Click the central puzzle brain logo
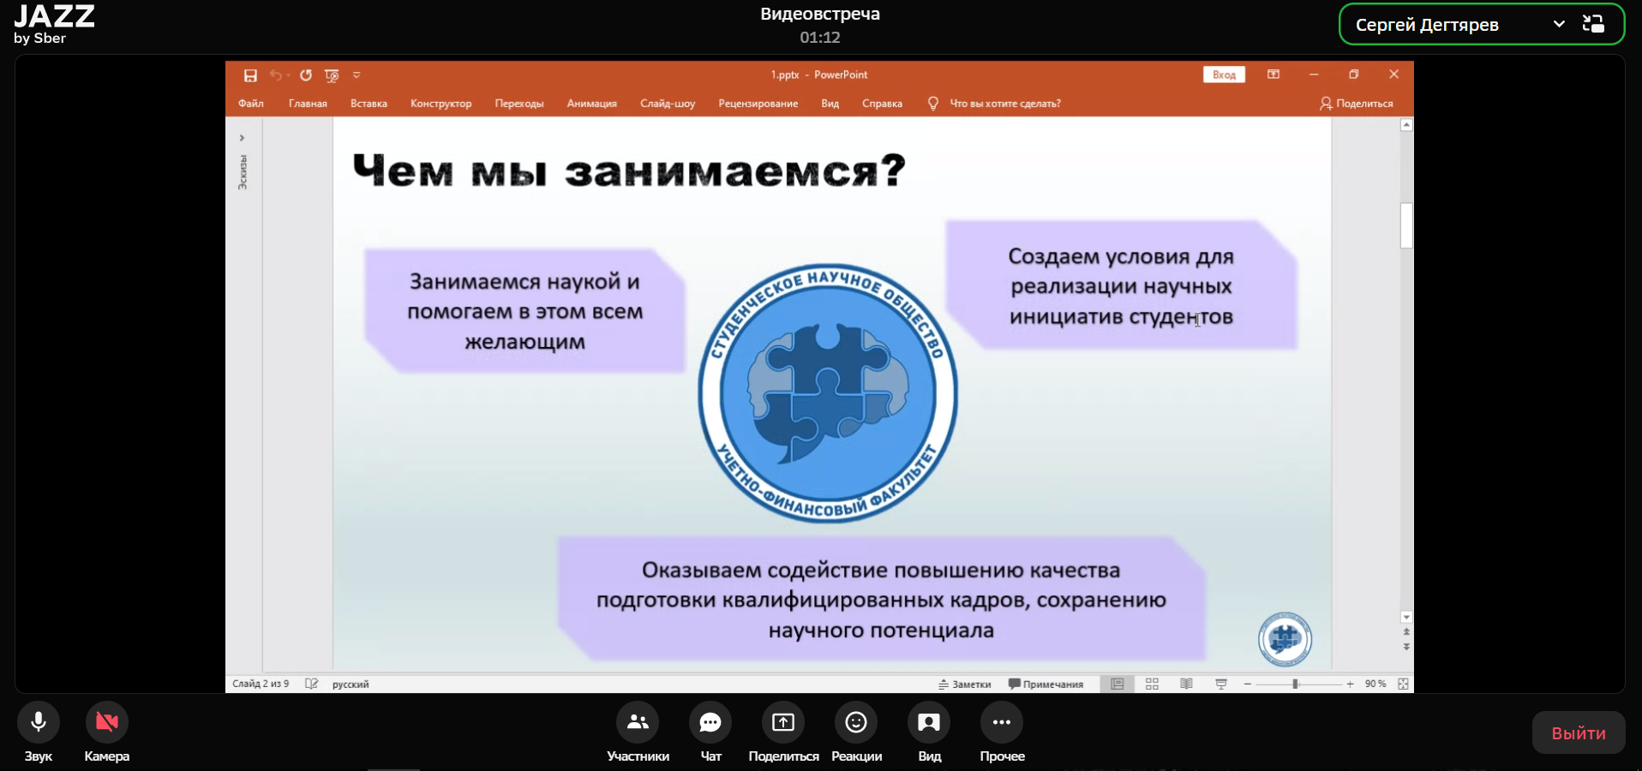Image resolution: width=1642 pixels, height=771 pixels. click(828, 393)
